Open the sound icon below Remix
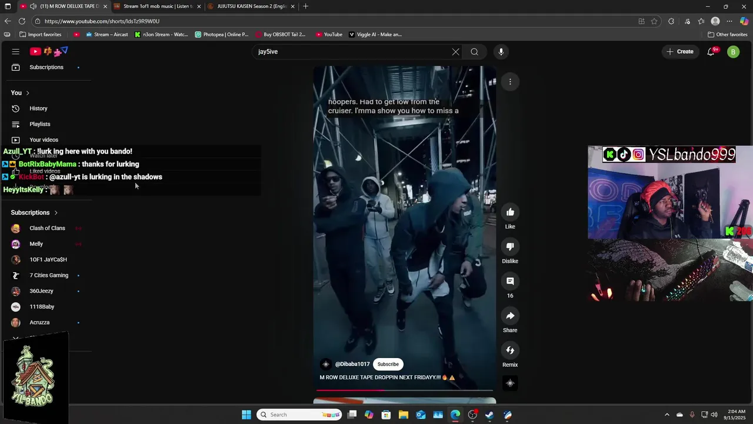The height and width of the screenshot is (424, 753). [x=510, y=383]
